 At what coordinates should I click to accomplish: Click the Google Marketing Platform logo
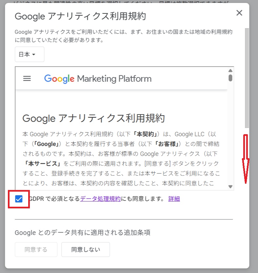98,79
